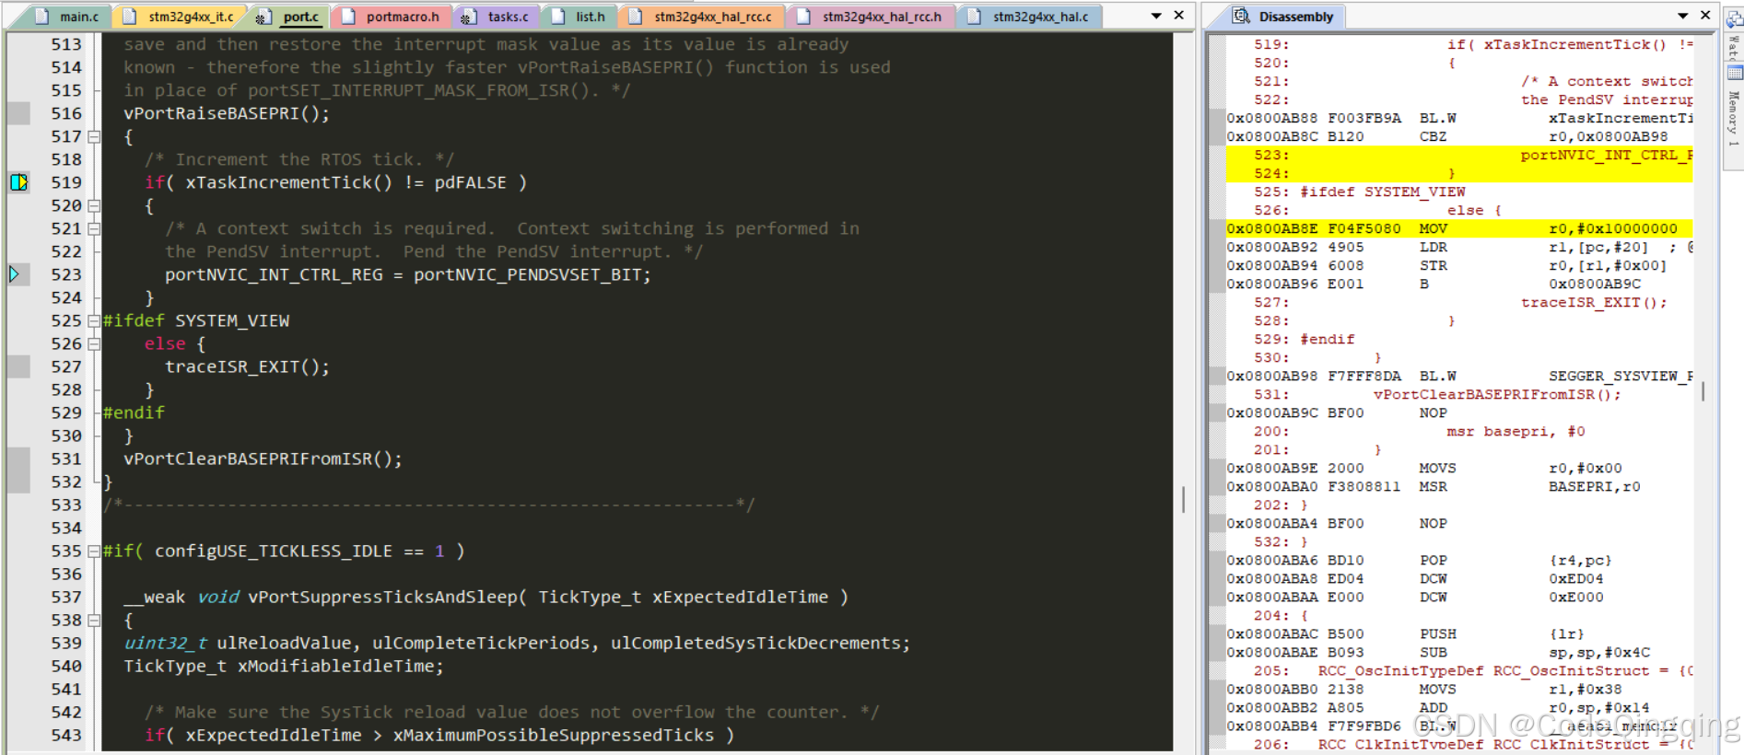Open the stm32g4xx_it.c tab
This screenshot has width=1744, height=755.
[x=181, y=17]
